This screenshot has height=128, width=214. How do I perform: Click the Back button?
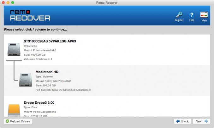pyautogui.click(x=182, y=121)
